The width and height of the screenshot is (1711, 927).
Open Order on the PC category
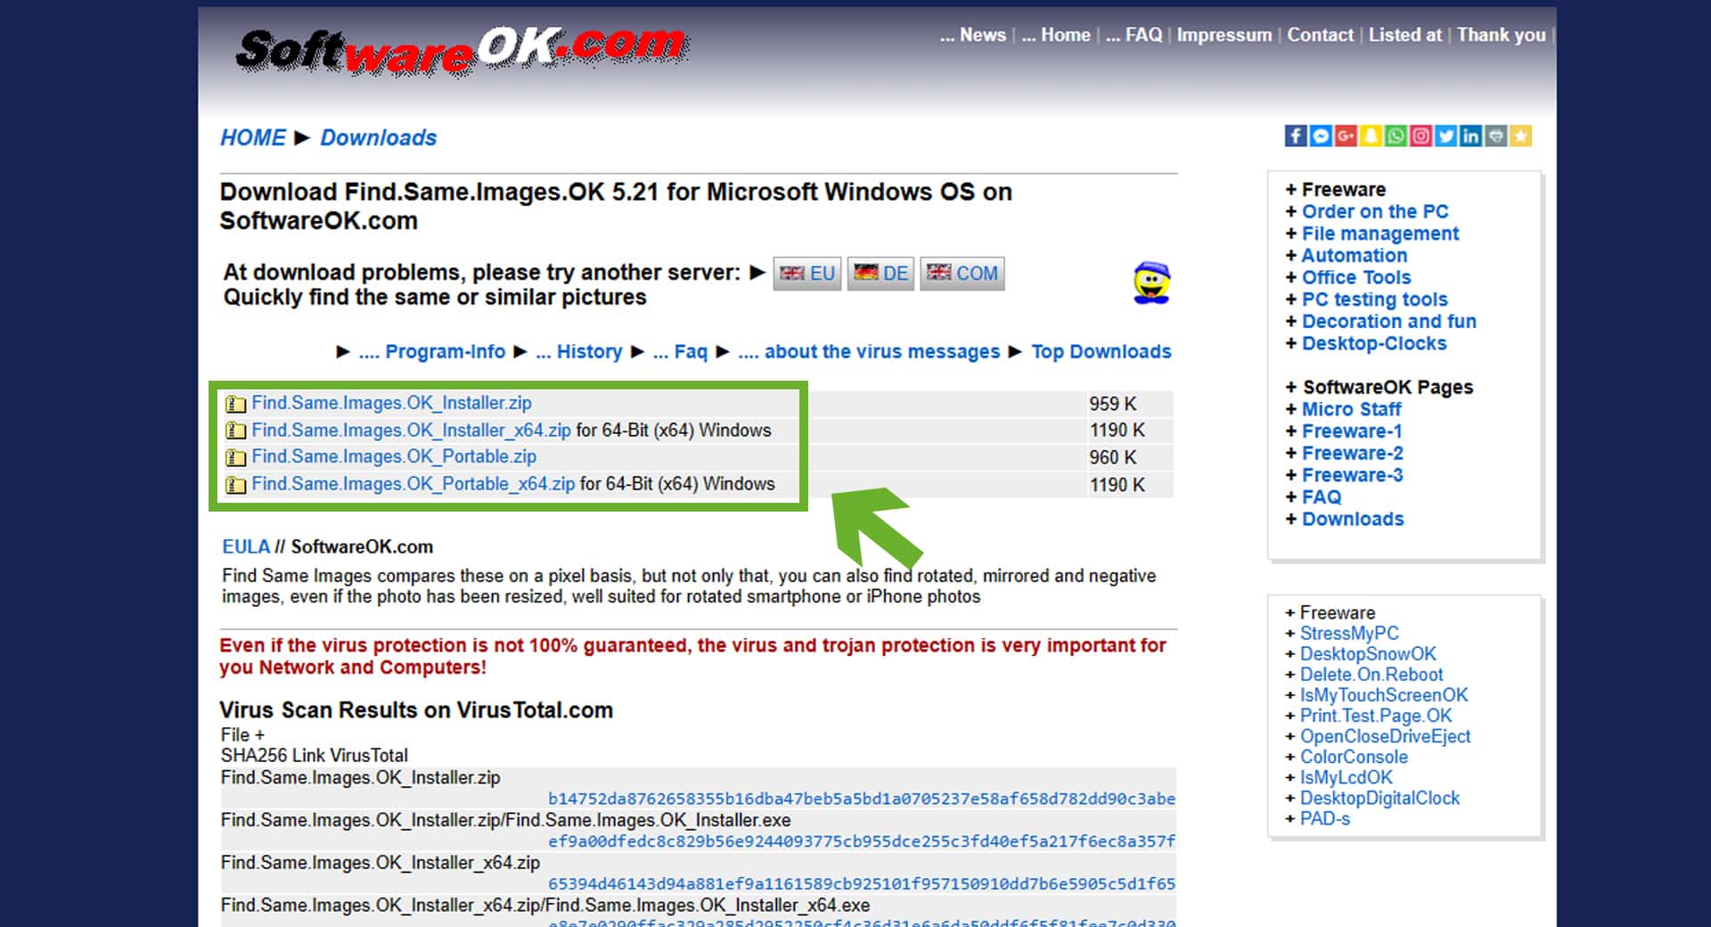[1375, 211]
